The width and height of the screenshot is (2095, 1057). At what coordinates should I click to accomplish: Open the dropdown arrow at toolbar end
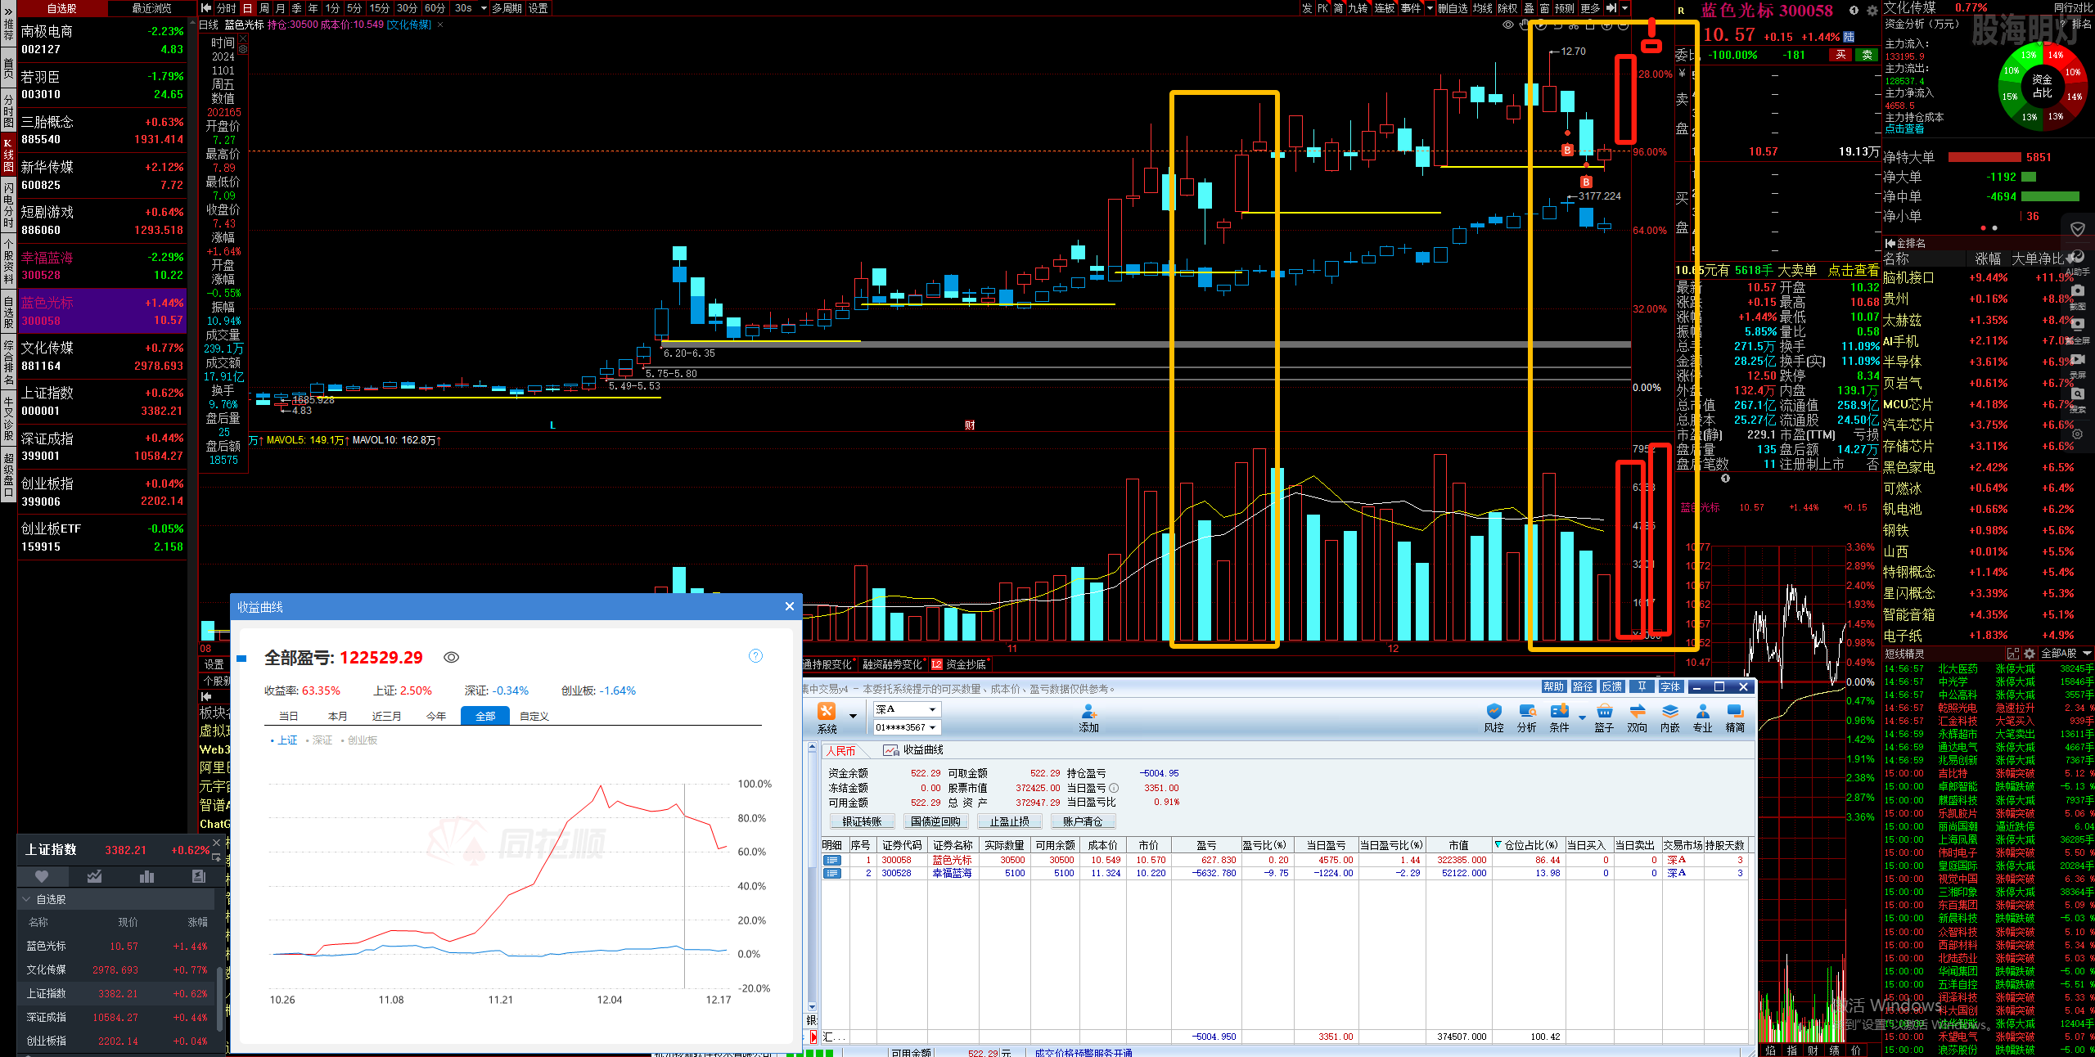pos(1624,8)
